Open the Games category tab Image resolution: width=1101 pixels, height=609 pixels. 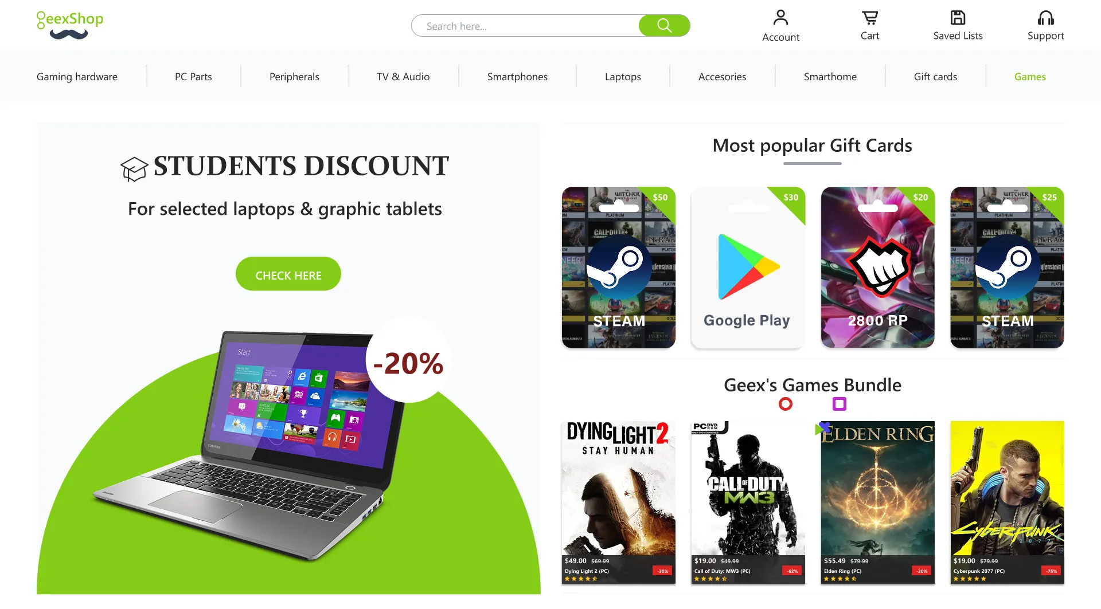[x=1030, y=76]
